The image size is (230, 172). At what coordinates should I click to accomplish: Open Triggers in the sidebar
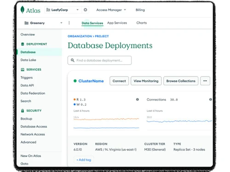[x=27, y=78]
